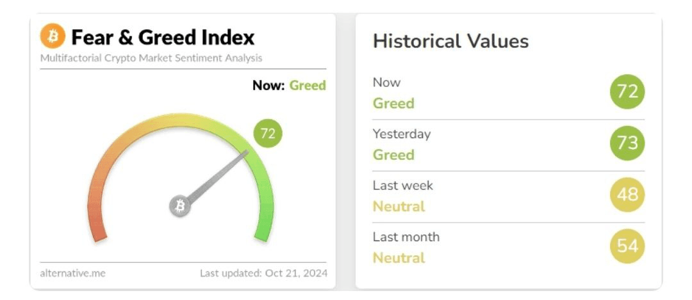The image size is (692, 300).
Task: Select the Yesterday value 73 circle
Action: (627, 143)
